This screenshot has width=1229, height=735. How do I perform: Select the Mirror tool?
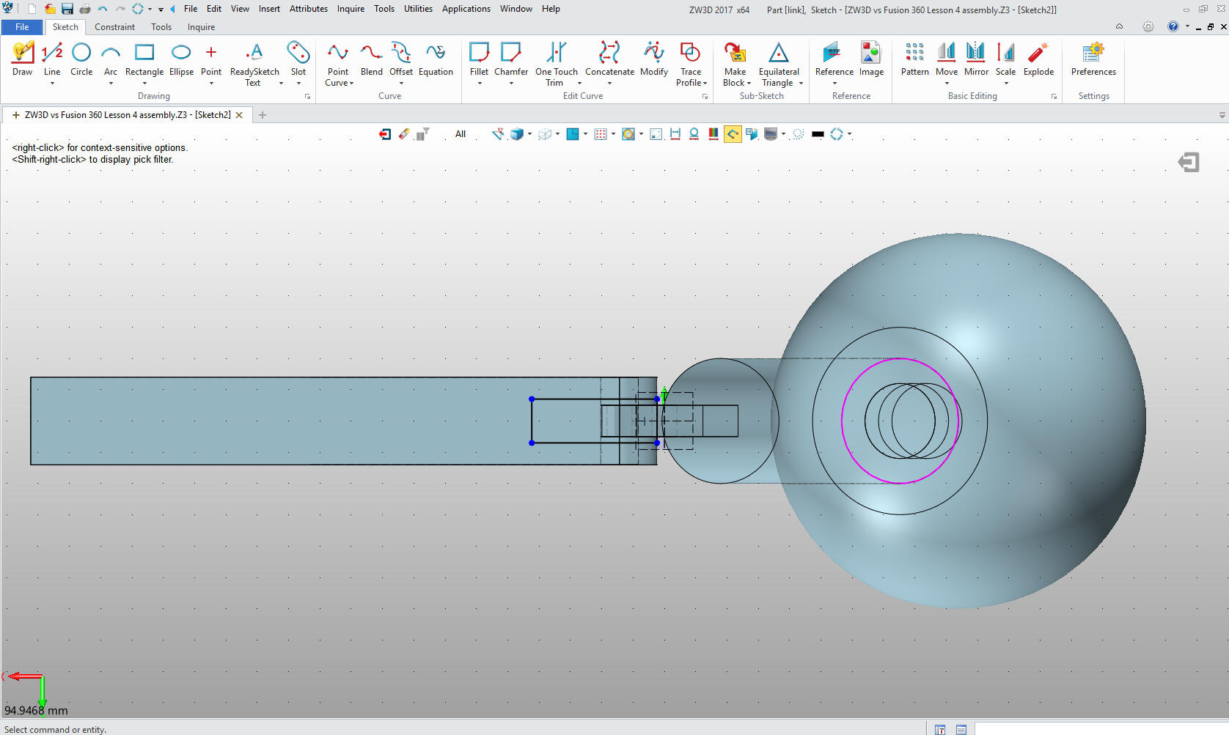pos(976,59)
